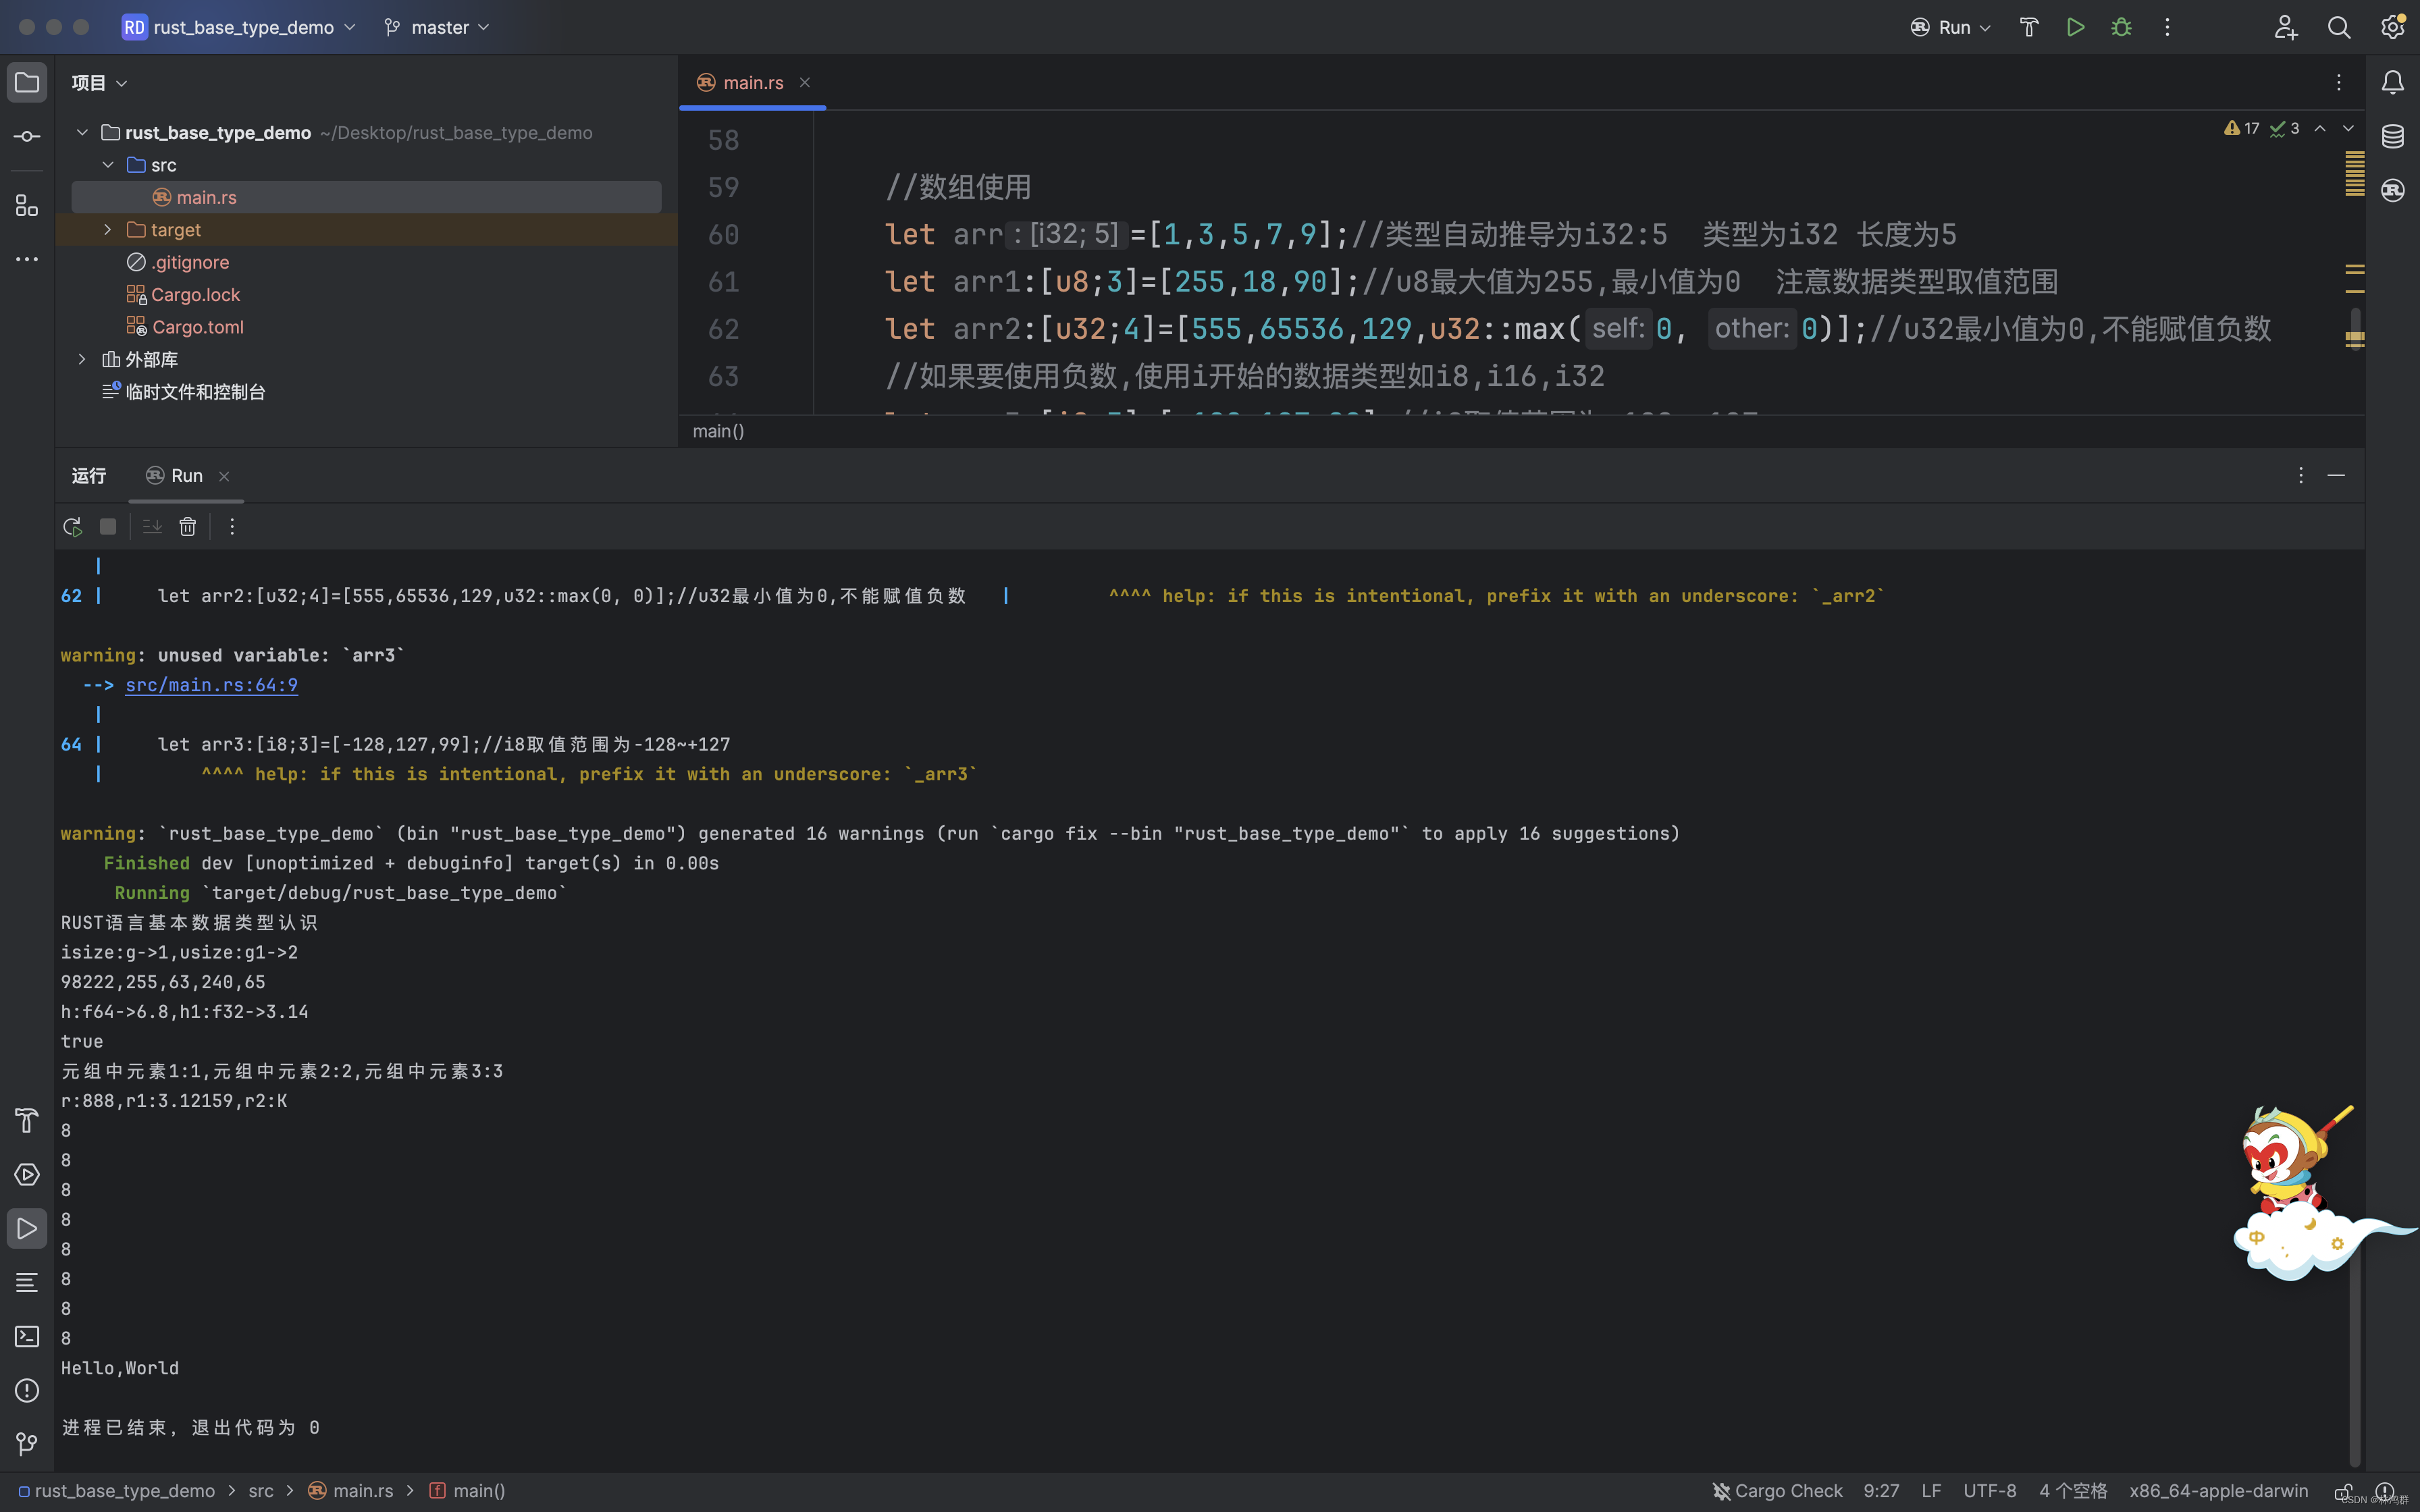Screen dimensions: 2420x1512
Task: Start debugging with the bug icon
Action: click(x=2121, y=27)
